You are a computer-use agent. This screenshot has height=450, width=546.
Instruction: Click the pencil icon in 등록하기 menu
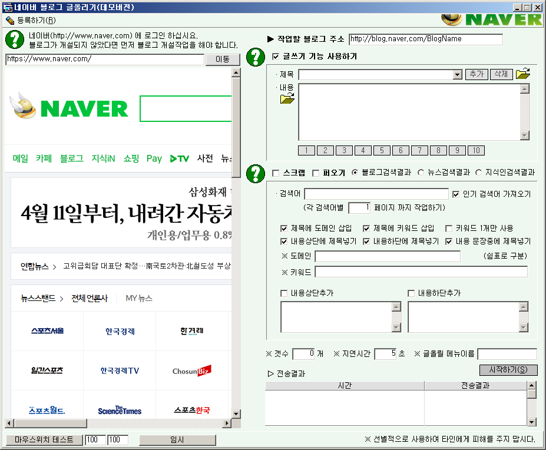(10, 20)
